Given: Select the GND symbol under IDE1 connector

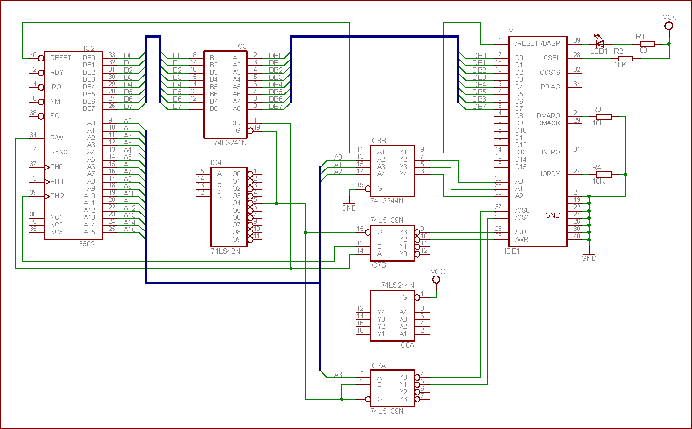Looking at the screenshot, I should pos(589,254).
